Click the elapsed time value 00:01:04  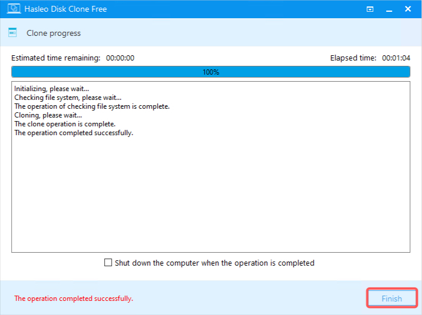point(396,58)
